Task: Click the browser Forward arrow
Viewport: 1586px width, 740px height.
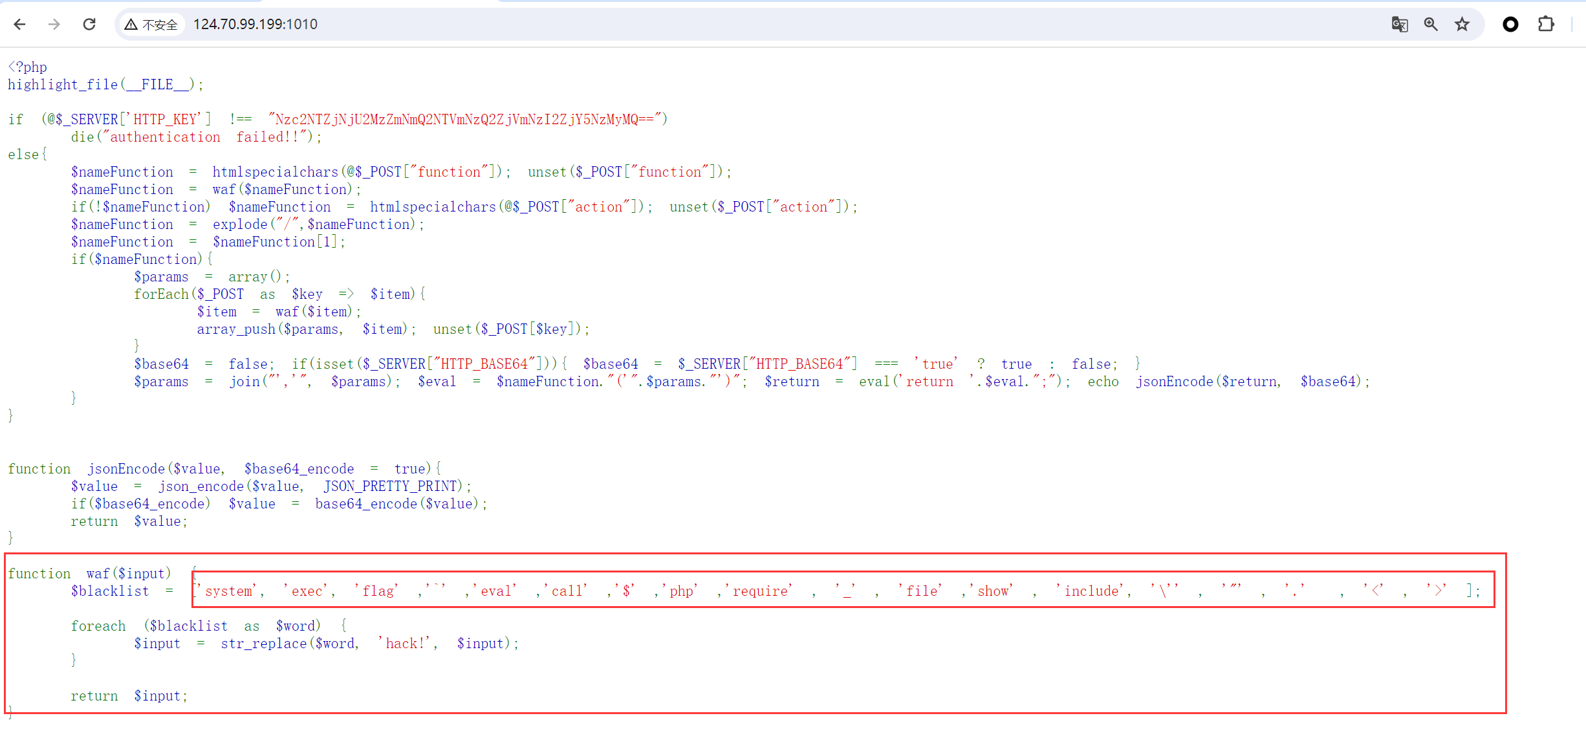Action: pyautogui.click(x=54, y=25)
